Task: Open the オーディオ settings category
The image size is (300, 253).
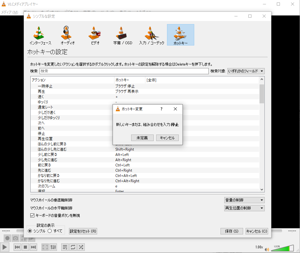Action: pos(67,35)
